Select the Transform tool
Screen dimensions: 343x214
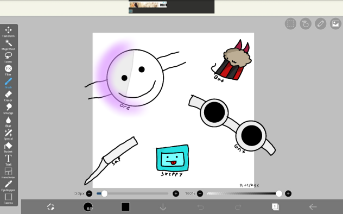click(8, 32)
